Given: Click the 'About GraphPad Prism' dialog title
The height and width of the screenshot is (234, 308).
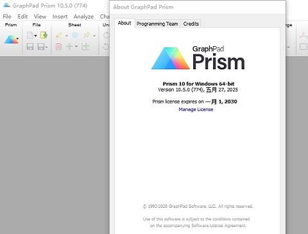Looking at the screenshot, I should point(143,7).
